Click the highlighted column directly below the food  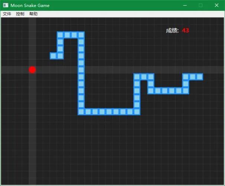click(x=32, y=112)
